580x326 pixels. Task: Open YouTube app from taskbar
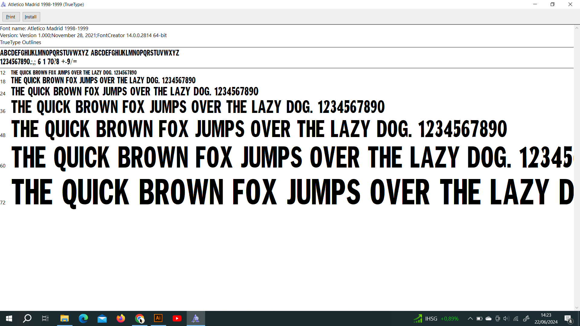tap(177, 318)
